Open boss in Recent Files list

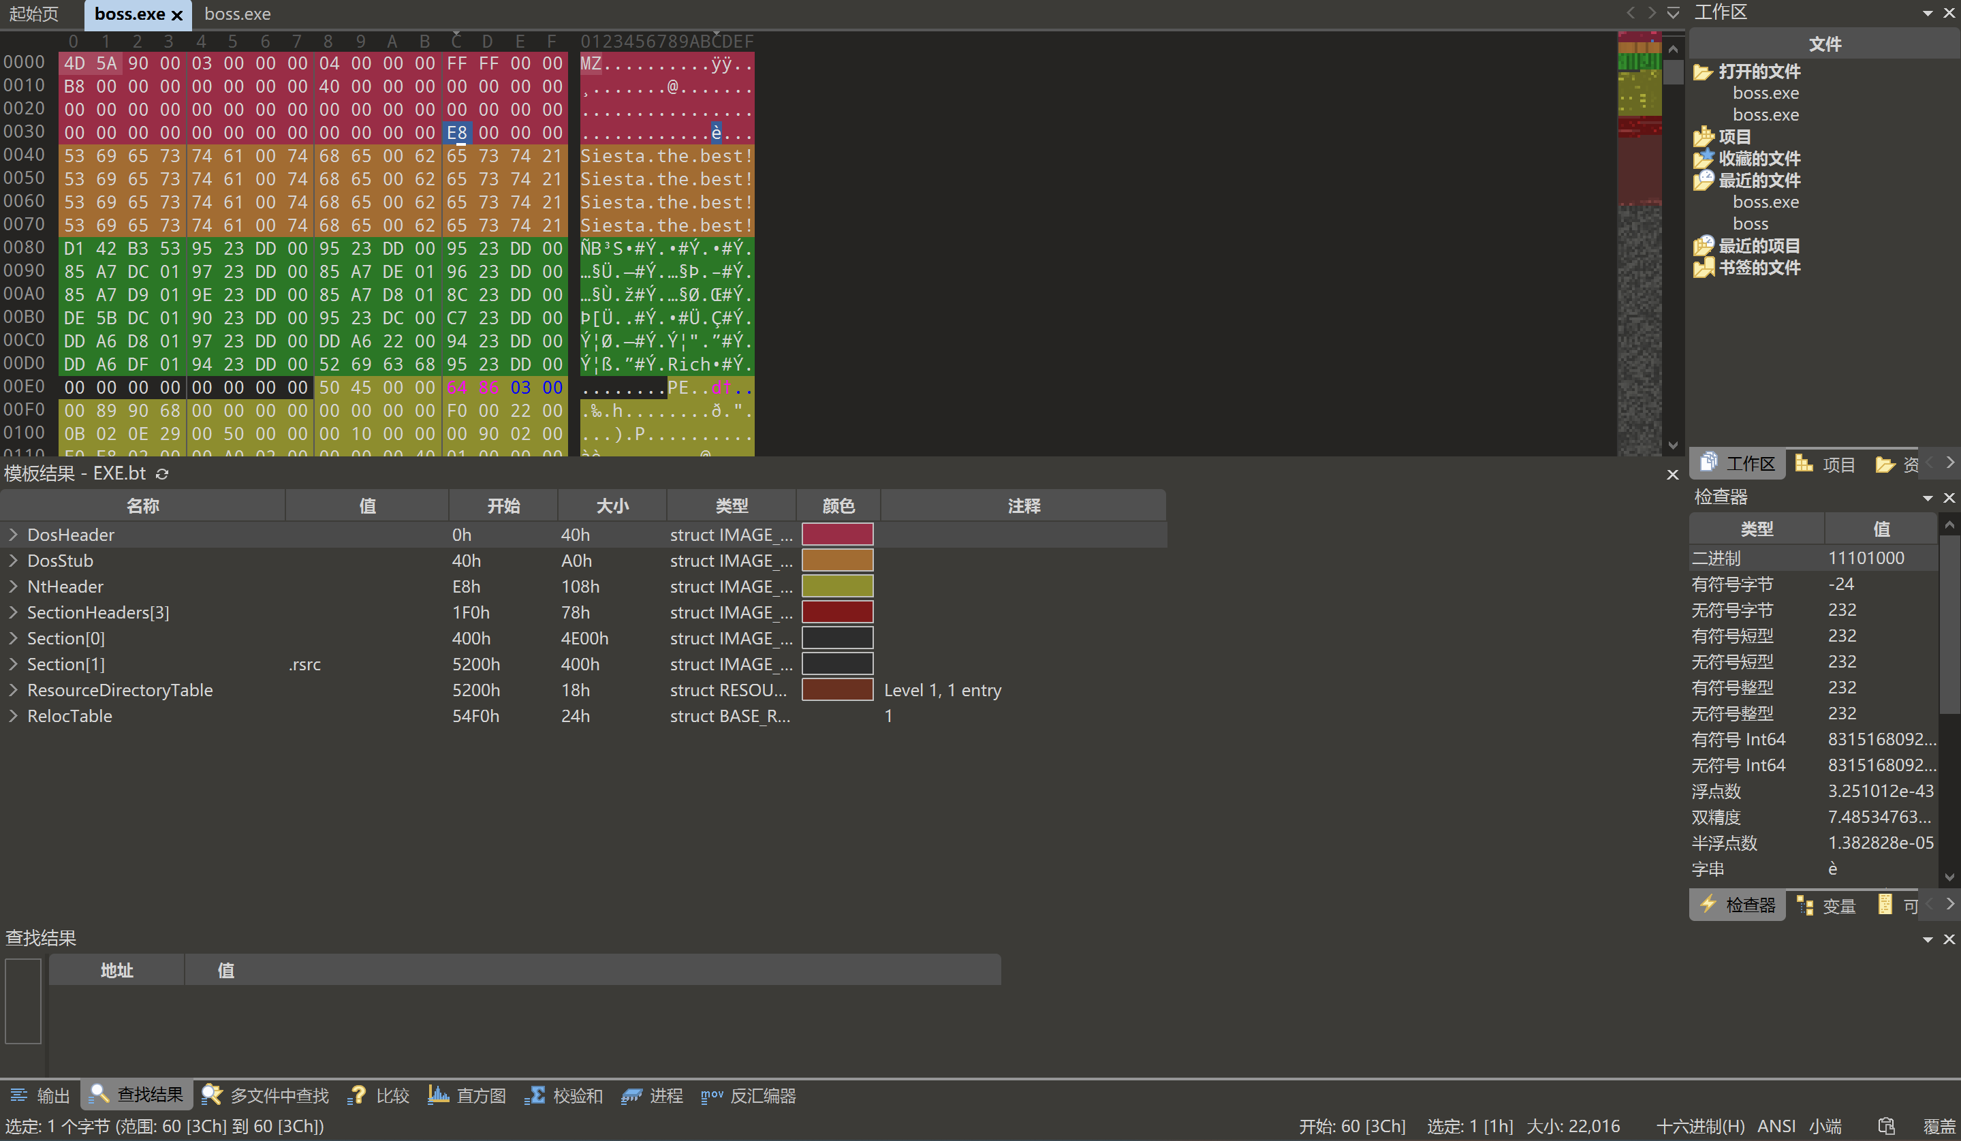(1750, 224)
